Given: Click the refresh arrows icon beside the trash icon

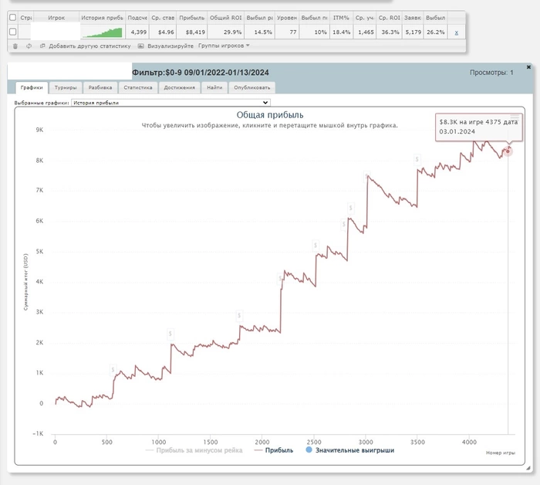Looking at the screenshot, I should pyautogui.click(x=29, y=46).
